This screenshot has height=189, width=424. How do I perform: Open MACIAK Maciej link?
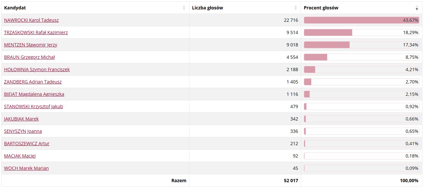click(20, 156)
